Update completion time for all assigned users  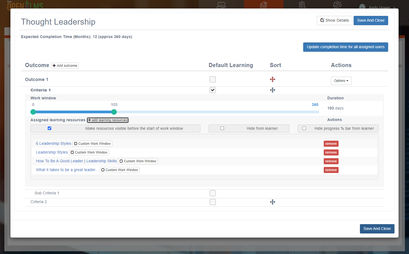tap(346, 47)
